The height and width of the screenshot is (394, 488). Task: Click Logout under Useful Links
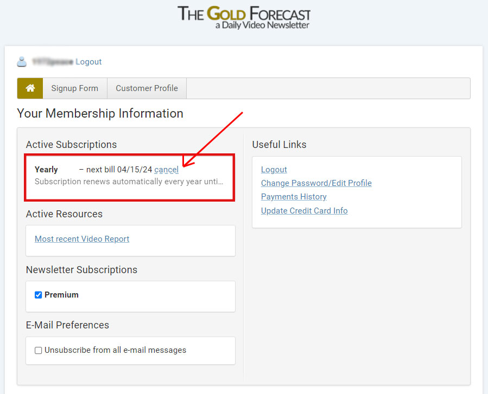[274, 170]
